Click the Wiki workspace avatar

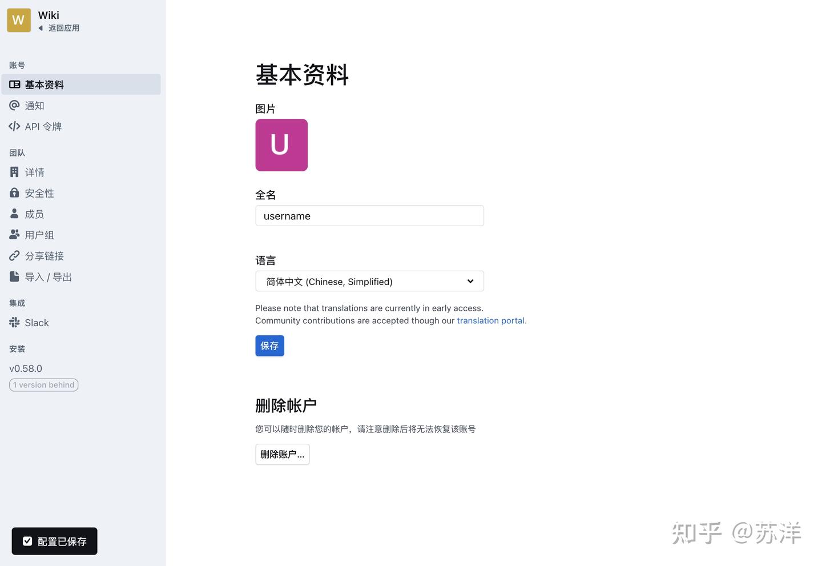[x=18, y=19]
